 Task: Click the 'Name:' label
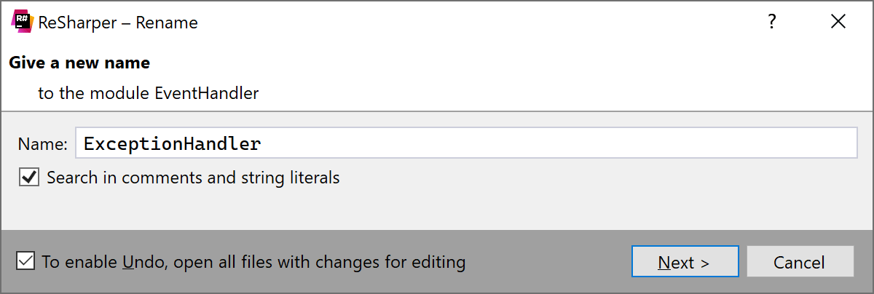pyautogui.click(x=42, y=144)
